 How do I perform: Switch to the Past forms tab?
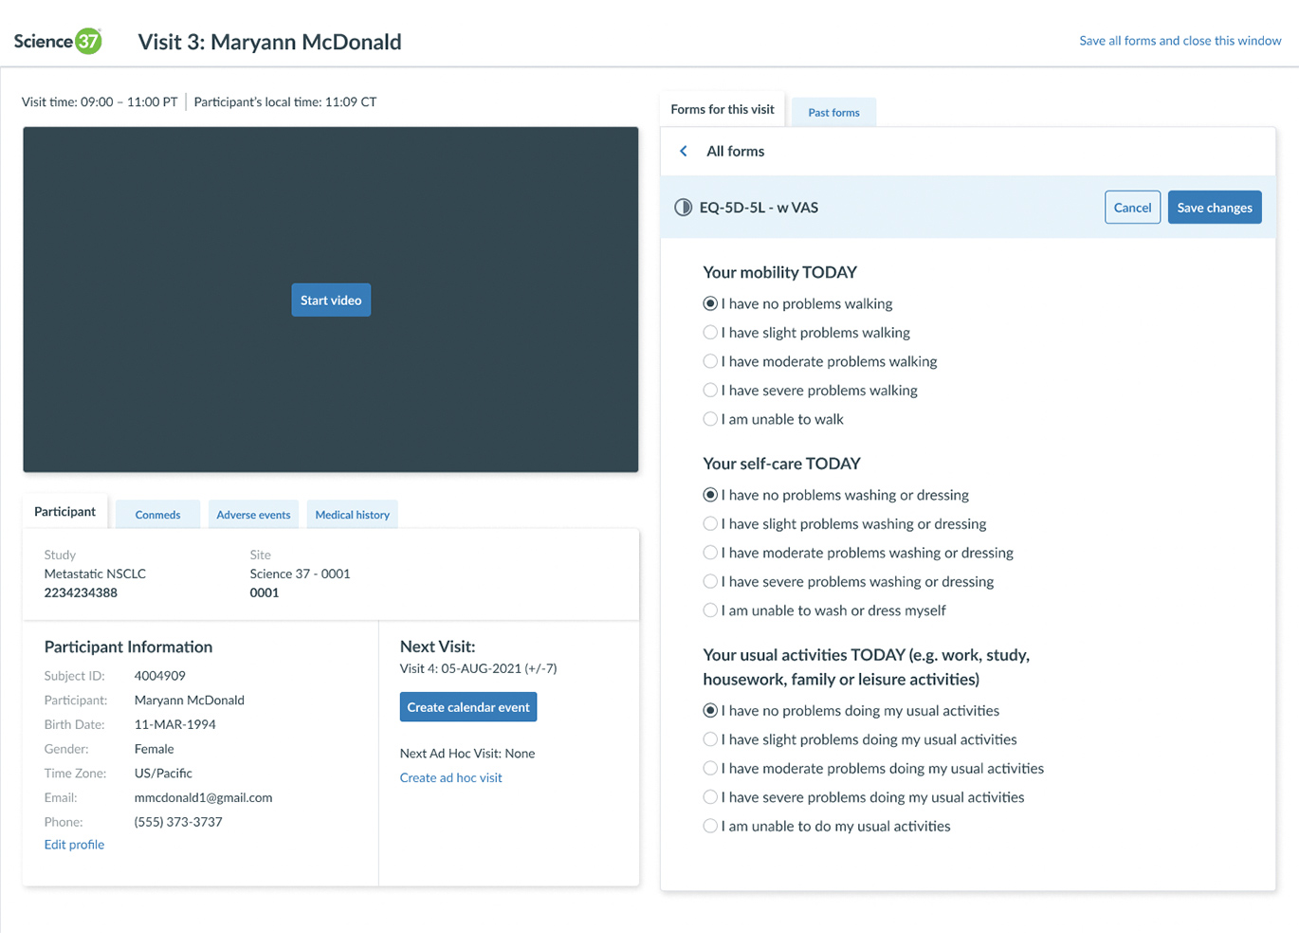[x=833, y=113]
